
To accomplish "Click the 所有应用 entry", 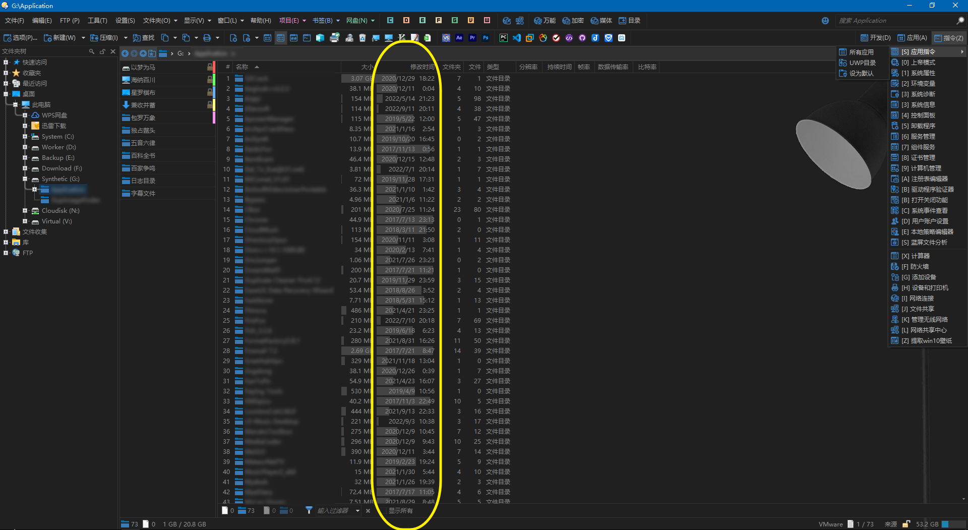I will (861, 52).
